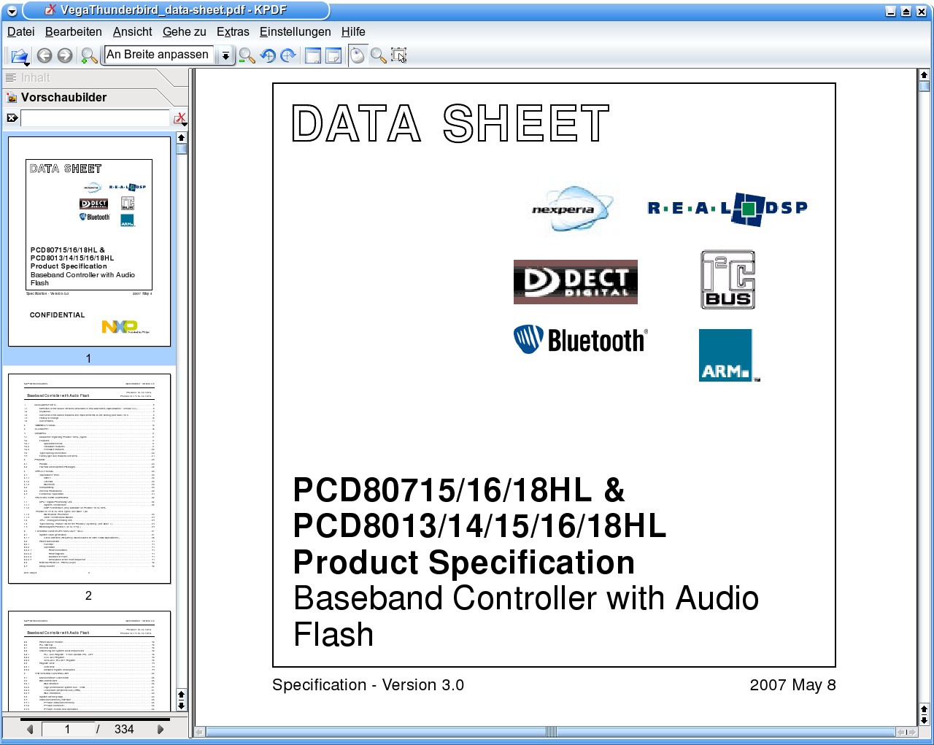Toggle the navigation panel icon
This screenshot has height=745, width=934.
[313, 55]
